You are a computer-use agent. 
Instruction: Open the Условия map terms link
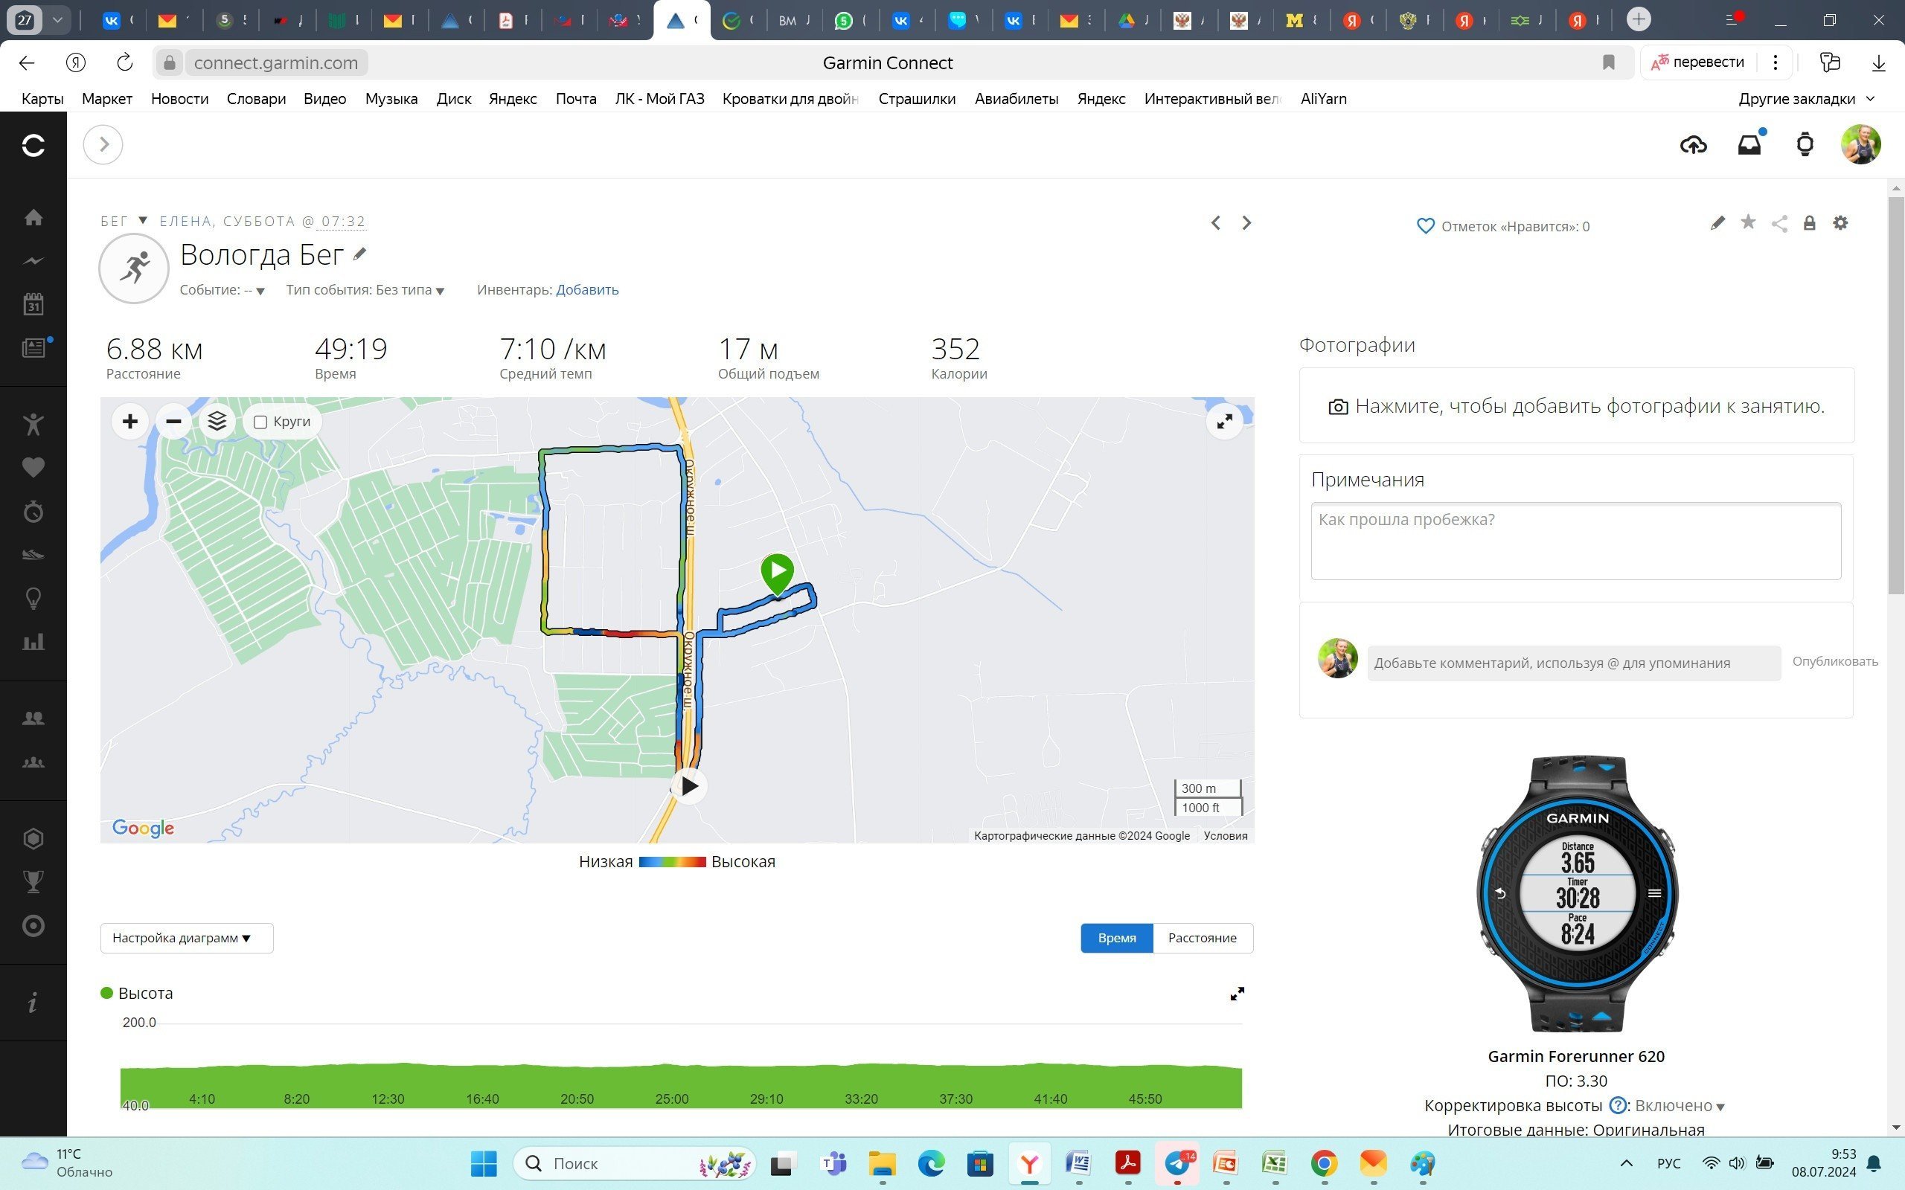[1226, 836]
